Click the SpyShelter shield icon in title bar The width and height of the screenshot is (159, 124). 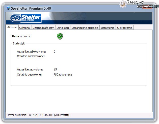8,8
